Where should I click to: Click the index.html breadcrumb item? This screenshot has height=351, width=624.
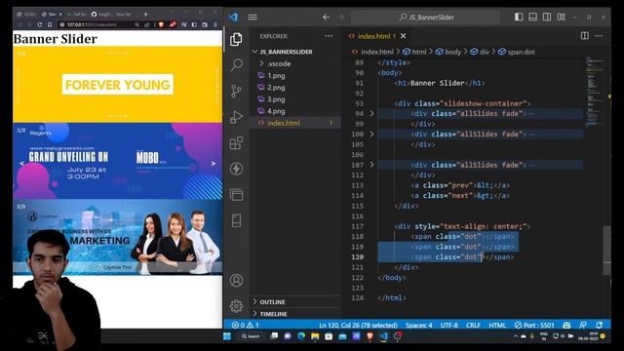(x=372, y=52)
